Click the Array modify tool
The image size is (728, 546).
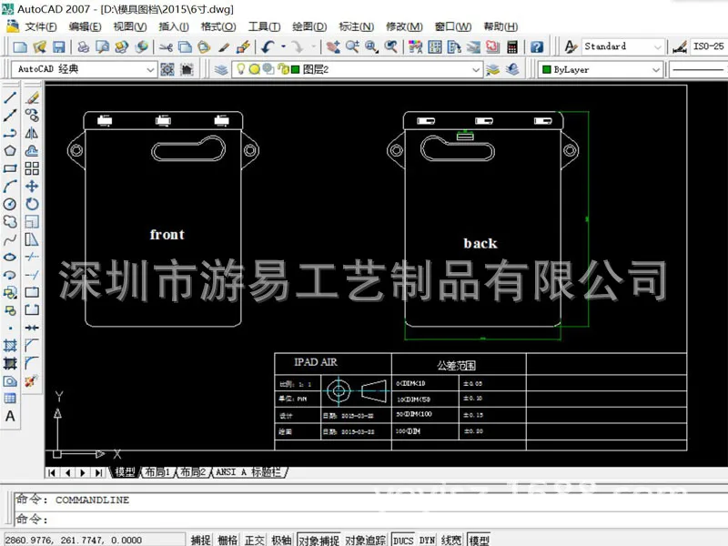32,168
